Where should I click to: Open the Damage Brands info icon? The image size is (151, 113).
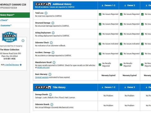point(50,94)
